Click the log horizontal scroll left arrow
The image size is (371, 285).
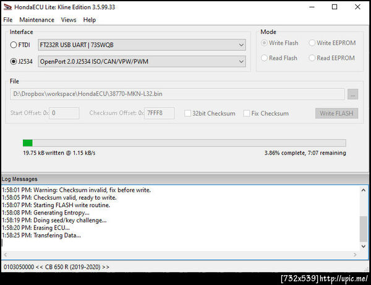click(x=6, y=255)
